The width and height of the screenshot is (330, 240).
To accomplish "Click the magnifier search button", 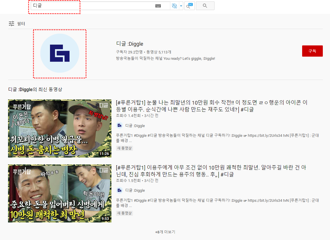I will click(205, 6).
